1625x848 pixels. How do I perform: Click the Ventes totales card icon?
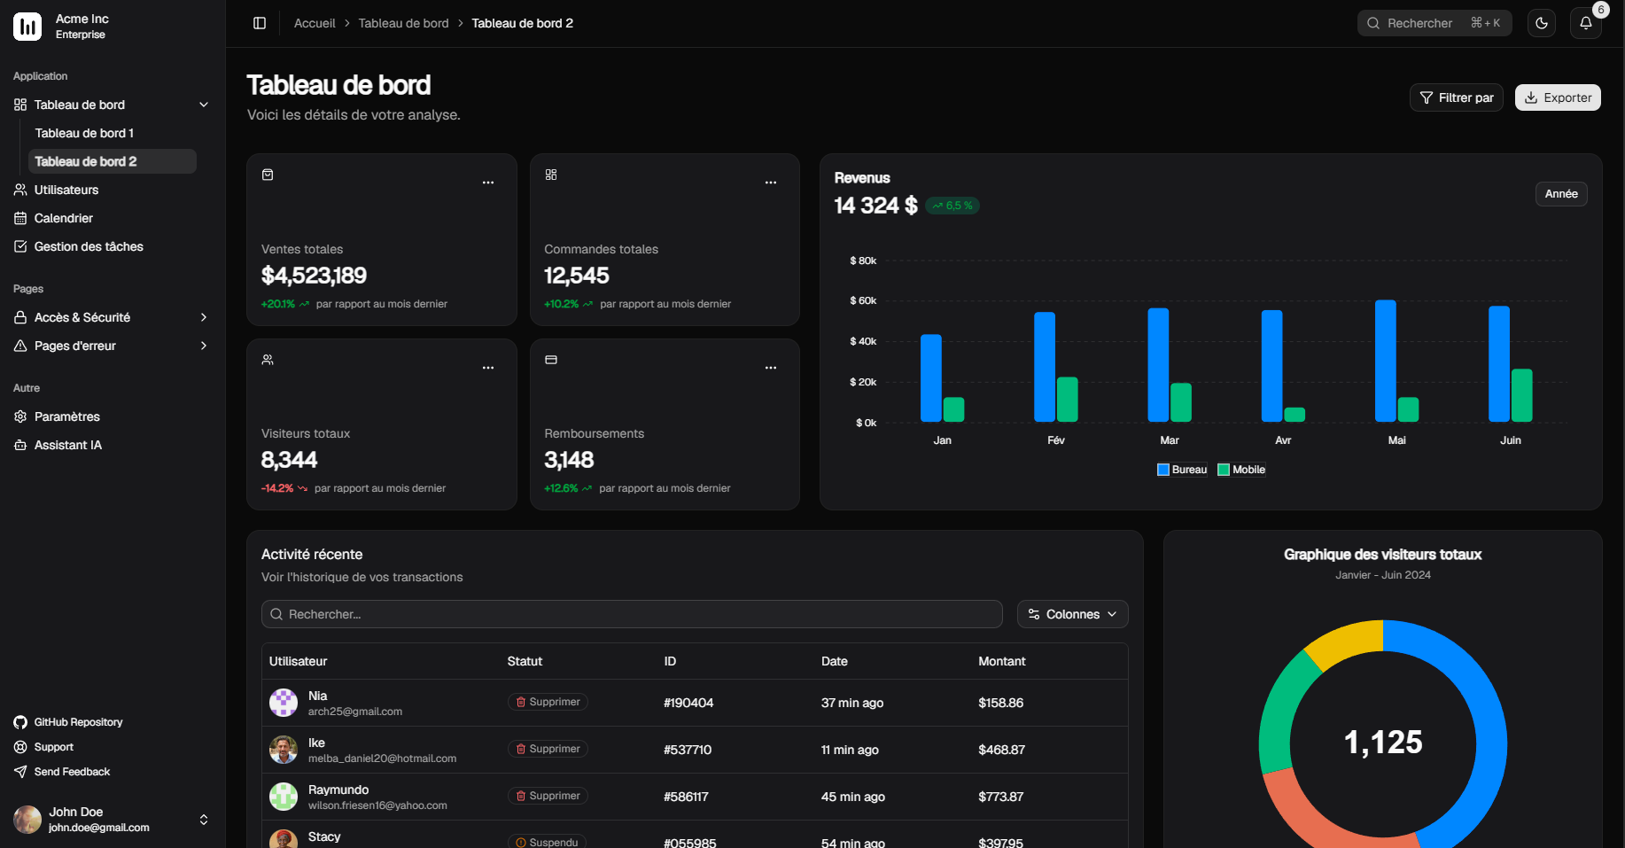point(268,175)
